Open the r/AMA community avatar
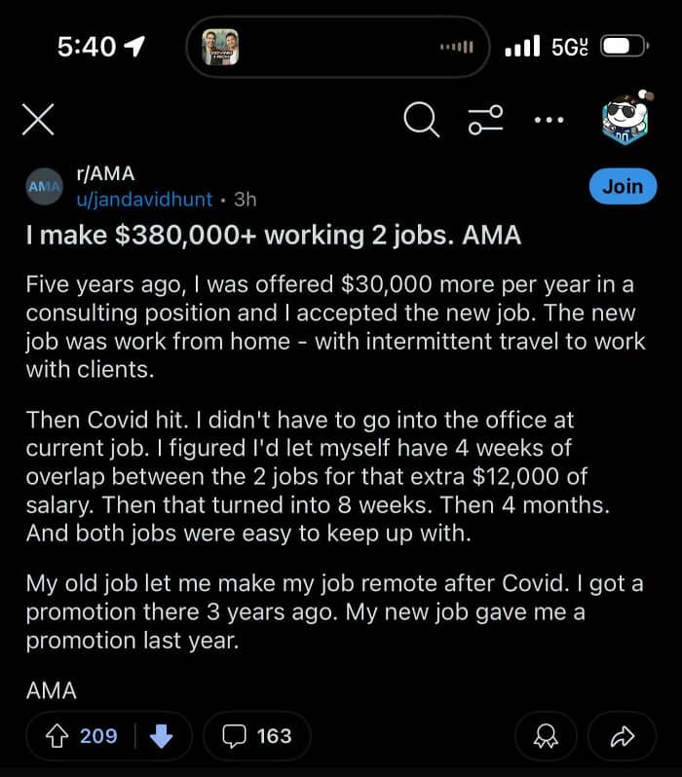 tap(44, 185)
